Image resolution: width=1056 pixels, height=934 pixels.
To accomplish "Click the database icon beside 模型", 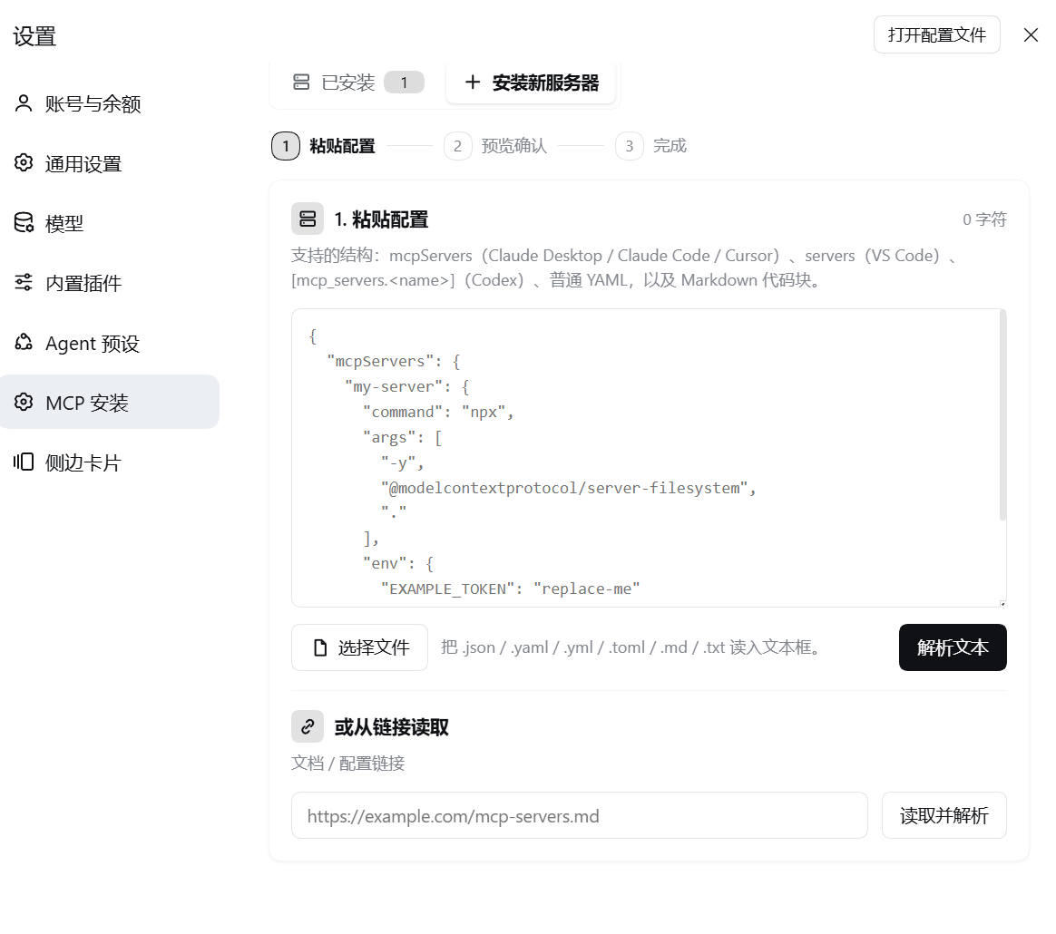I will [24, 222].
